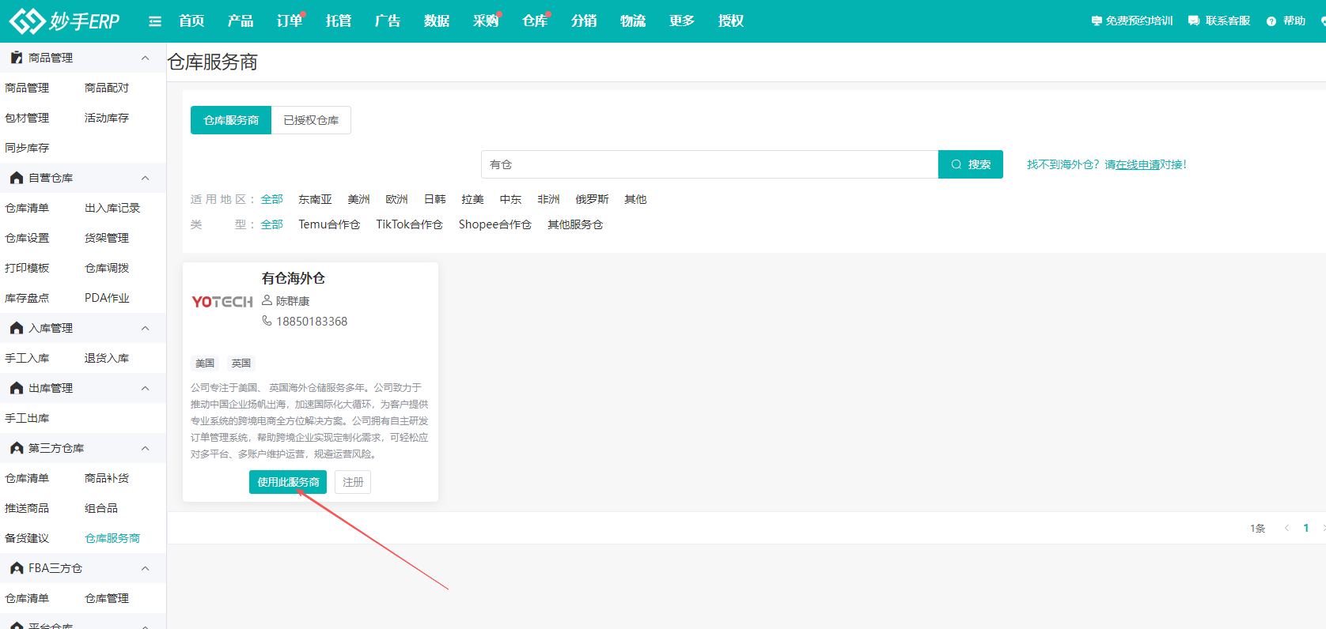Image resolution: width=1326 pixels, height=629 pixels.
Task: Open the 产品 top menu
Action: (241, 21)
